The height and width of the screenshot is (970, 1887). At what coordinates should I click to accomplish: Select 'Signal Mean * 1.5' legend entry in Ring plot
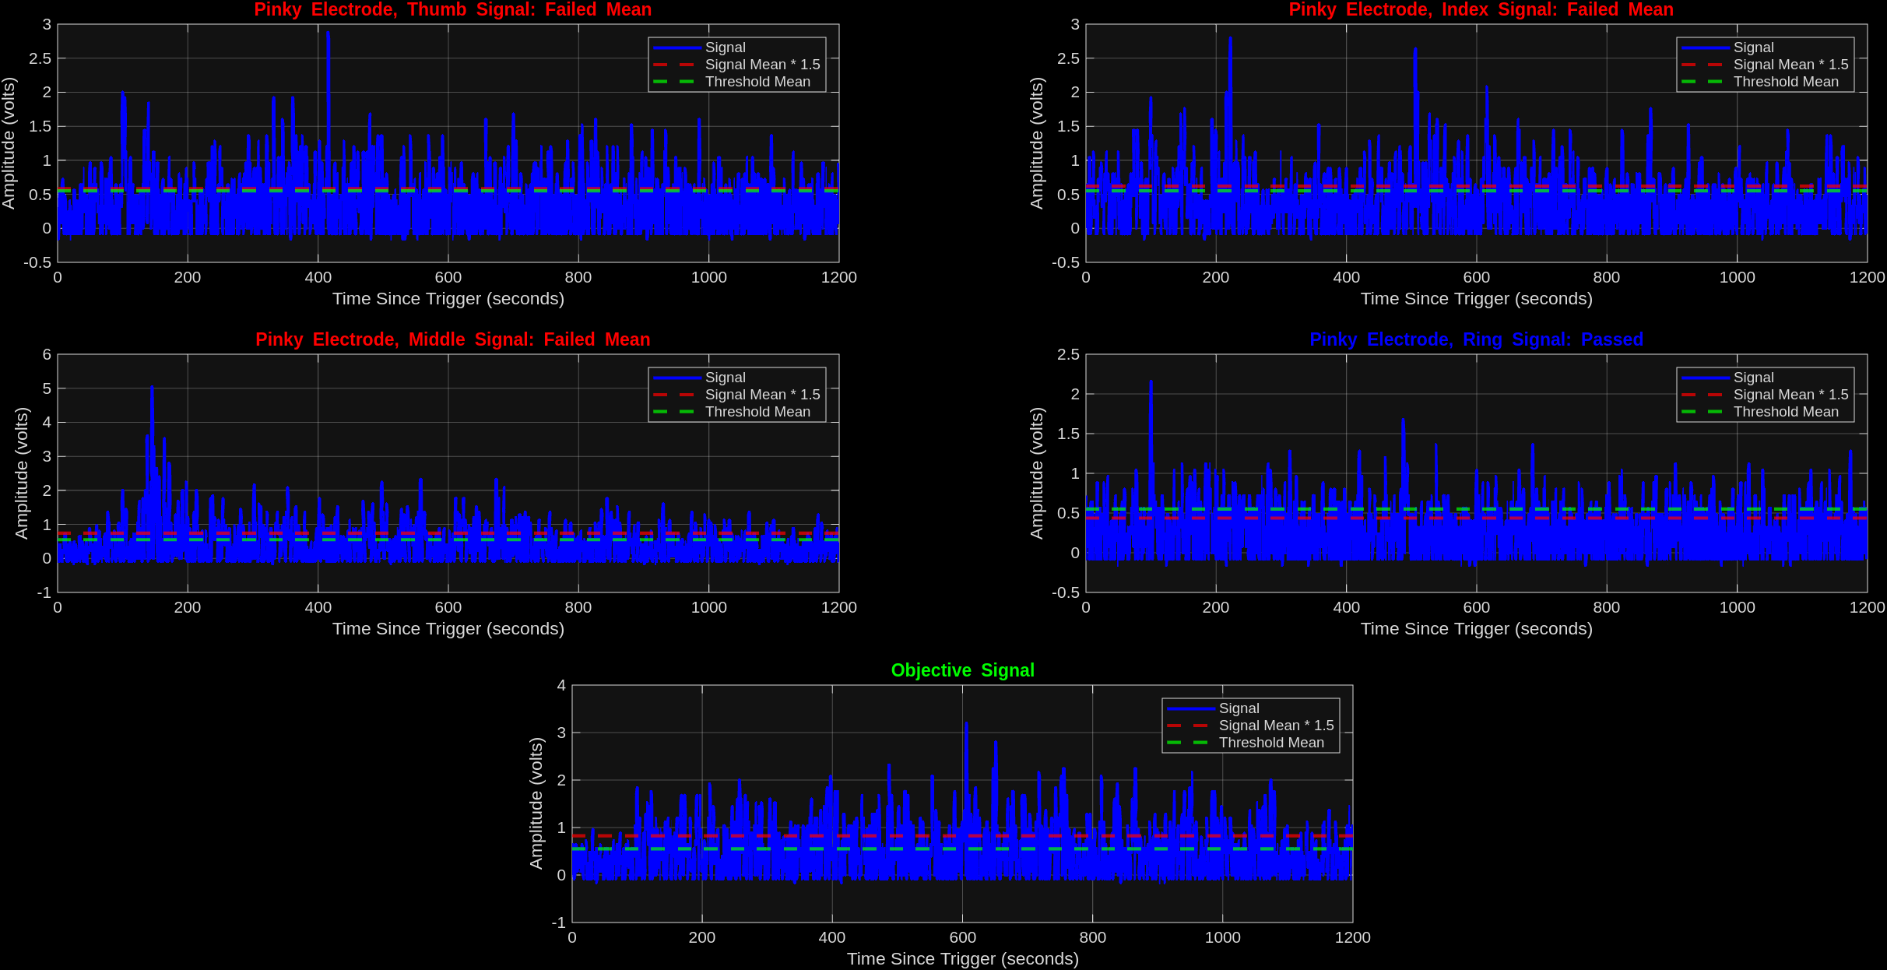(1790, 395)
